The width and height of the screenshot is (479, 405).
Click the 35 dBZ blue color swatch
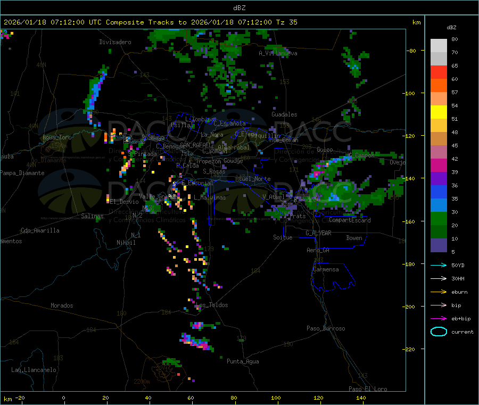[x=439, y=192]
